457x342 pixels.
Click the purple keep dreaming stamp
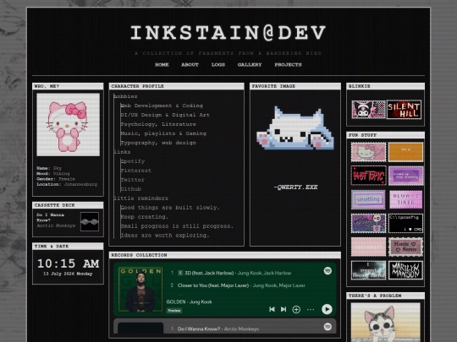pos(405,176)
